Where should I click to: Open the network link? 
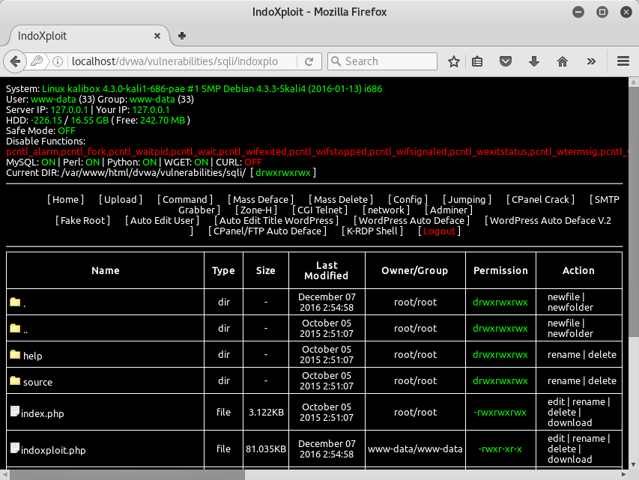pos(387,210)
